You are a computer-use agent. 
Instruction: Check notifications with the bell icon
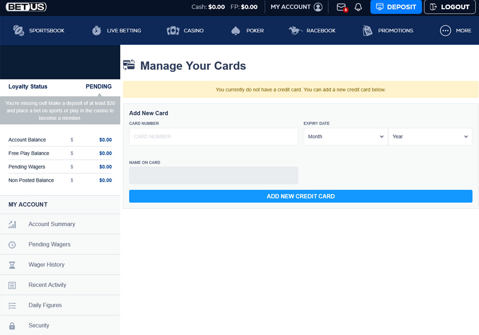[x=358, y=7]
